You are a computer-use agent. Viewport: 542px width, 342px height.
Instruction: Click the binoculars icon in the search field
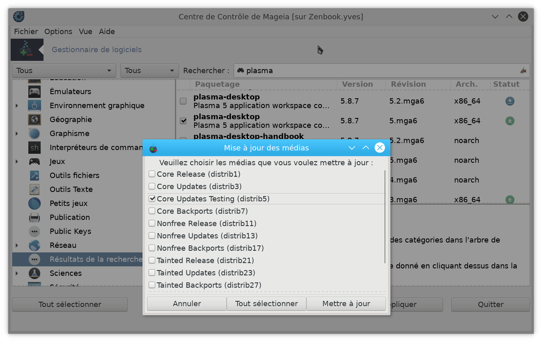coord(241,70)
